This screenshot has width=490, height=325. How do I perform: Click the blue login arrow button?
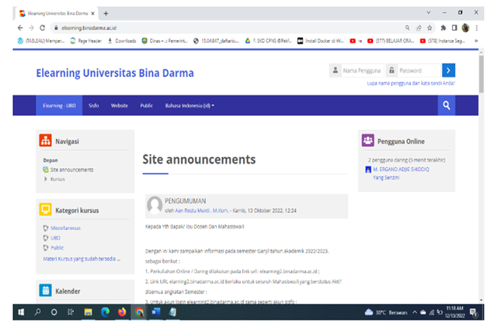448,70
